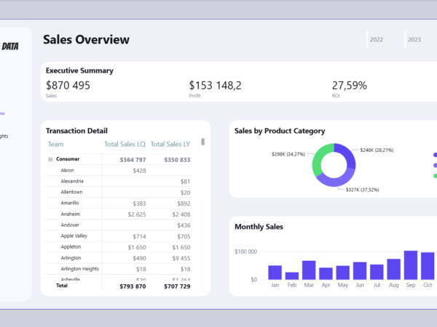Click the Executive Summary heading
Image resolution: width=437 pixels, height=327 pixels.
(x=79, y=70)
